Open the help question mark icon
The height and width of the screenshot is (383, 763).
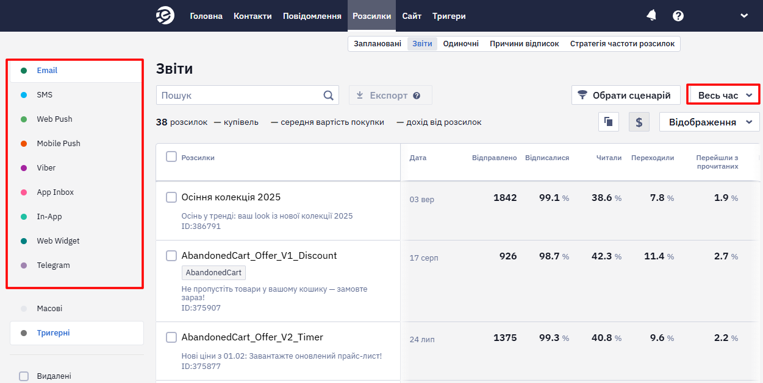click(x=678, y=16)
